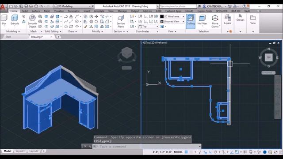The width and height of the screenshot is (283, 159).
Task: Expand the Draw panel
Action: [73, 31]
